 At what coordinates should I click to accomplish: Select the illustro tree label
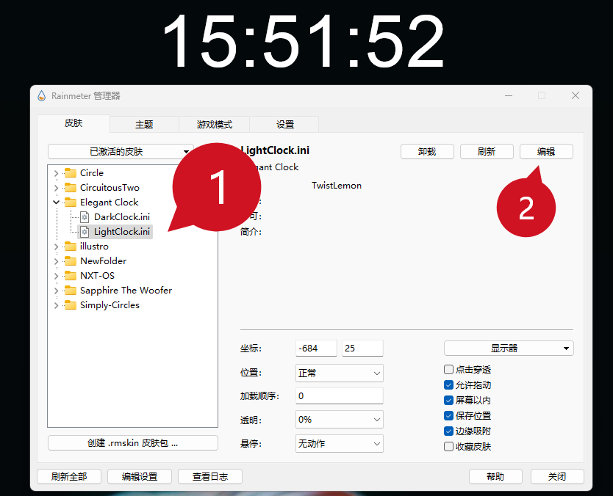94,247
